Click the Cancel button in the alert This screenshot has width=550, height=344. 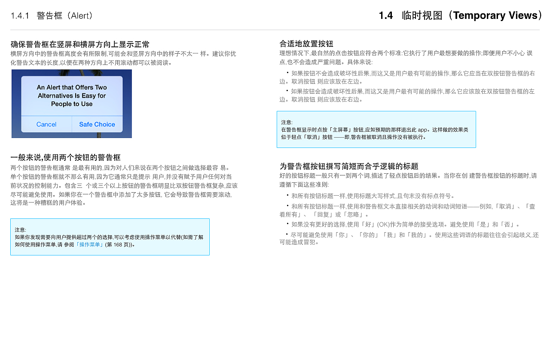(46, 124)
